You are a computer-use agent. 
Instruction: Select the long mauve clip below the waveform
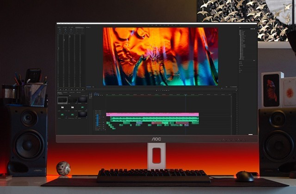[182, 123]
